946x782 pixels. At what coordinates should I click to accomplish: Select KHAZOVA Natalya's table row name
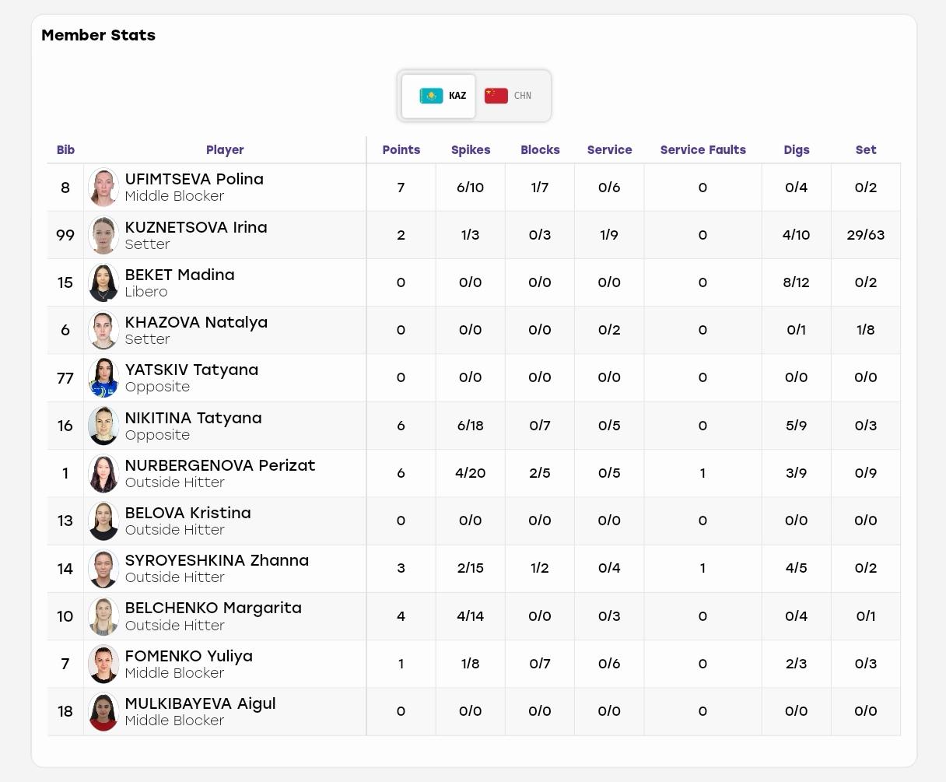coord(196,322)
